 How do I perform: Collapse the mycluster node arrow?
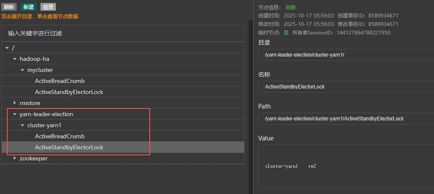click(23, 70)
